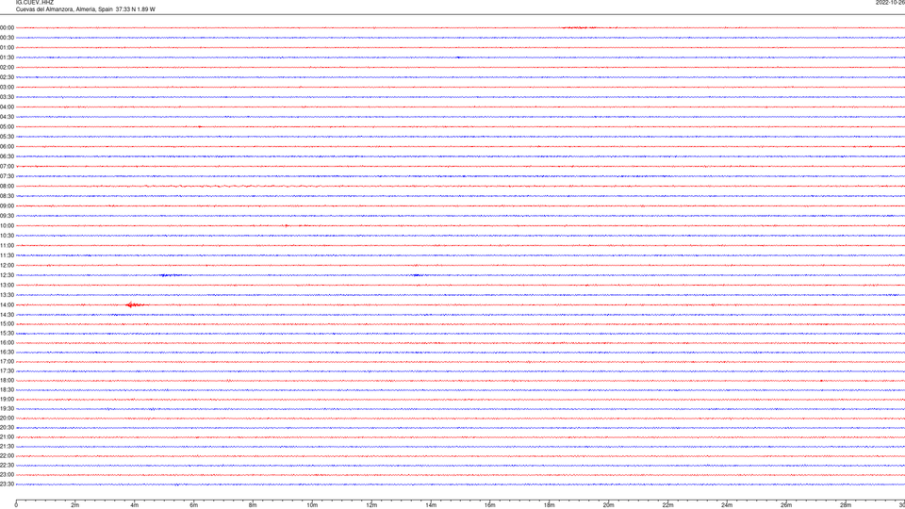Screen dimensions: 905x509
Task: Click the 0 label on the minute axis
Action: tap(16, 505)
